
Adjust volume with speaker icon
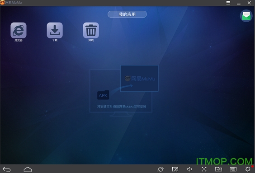(x=189, y=169)
